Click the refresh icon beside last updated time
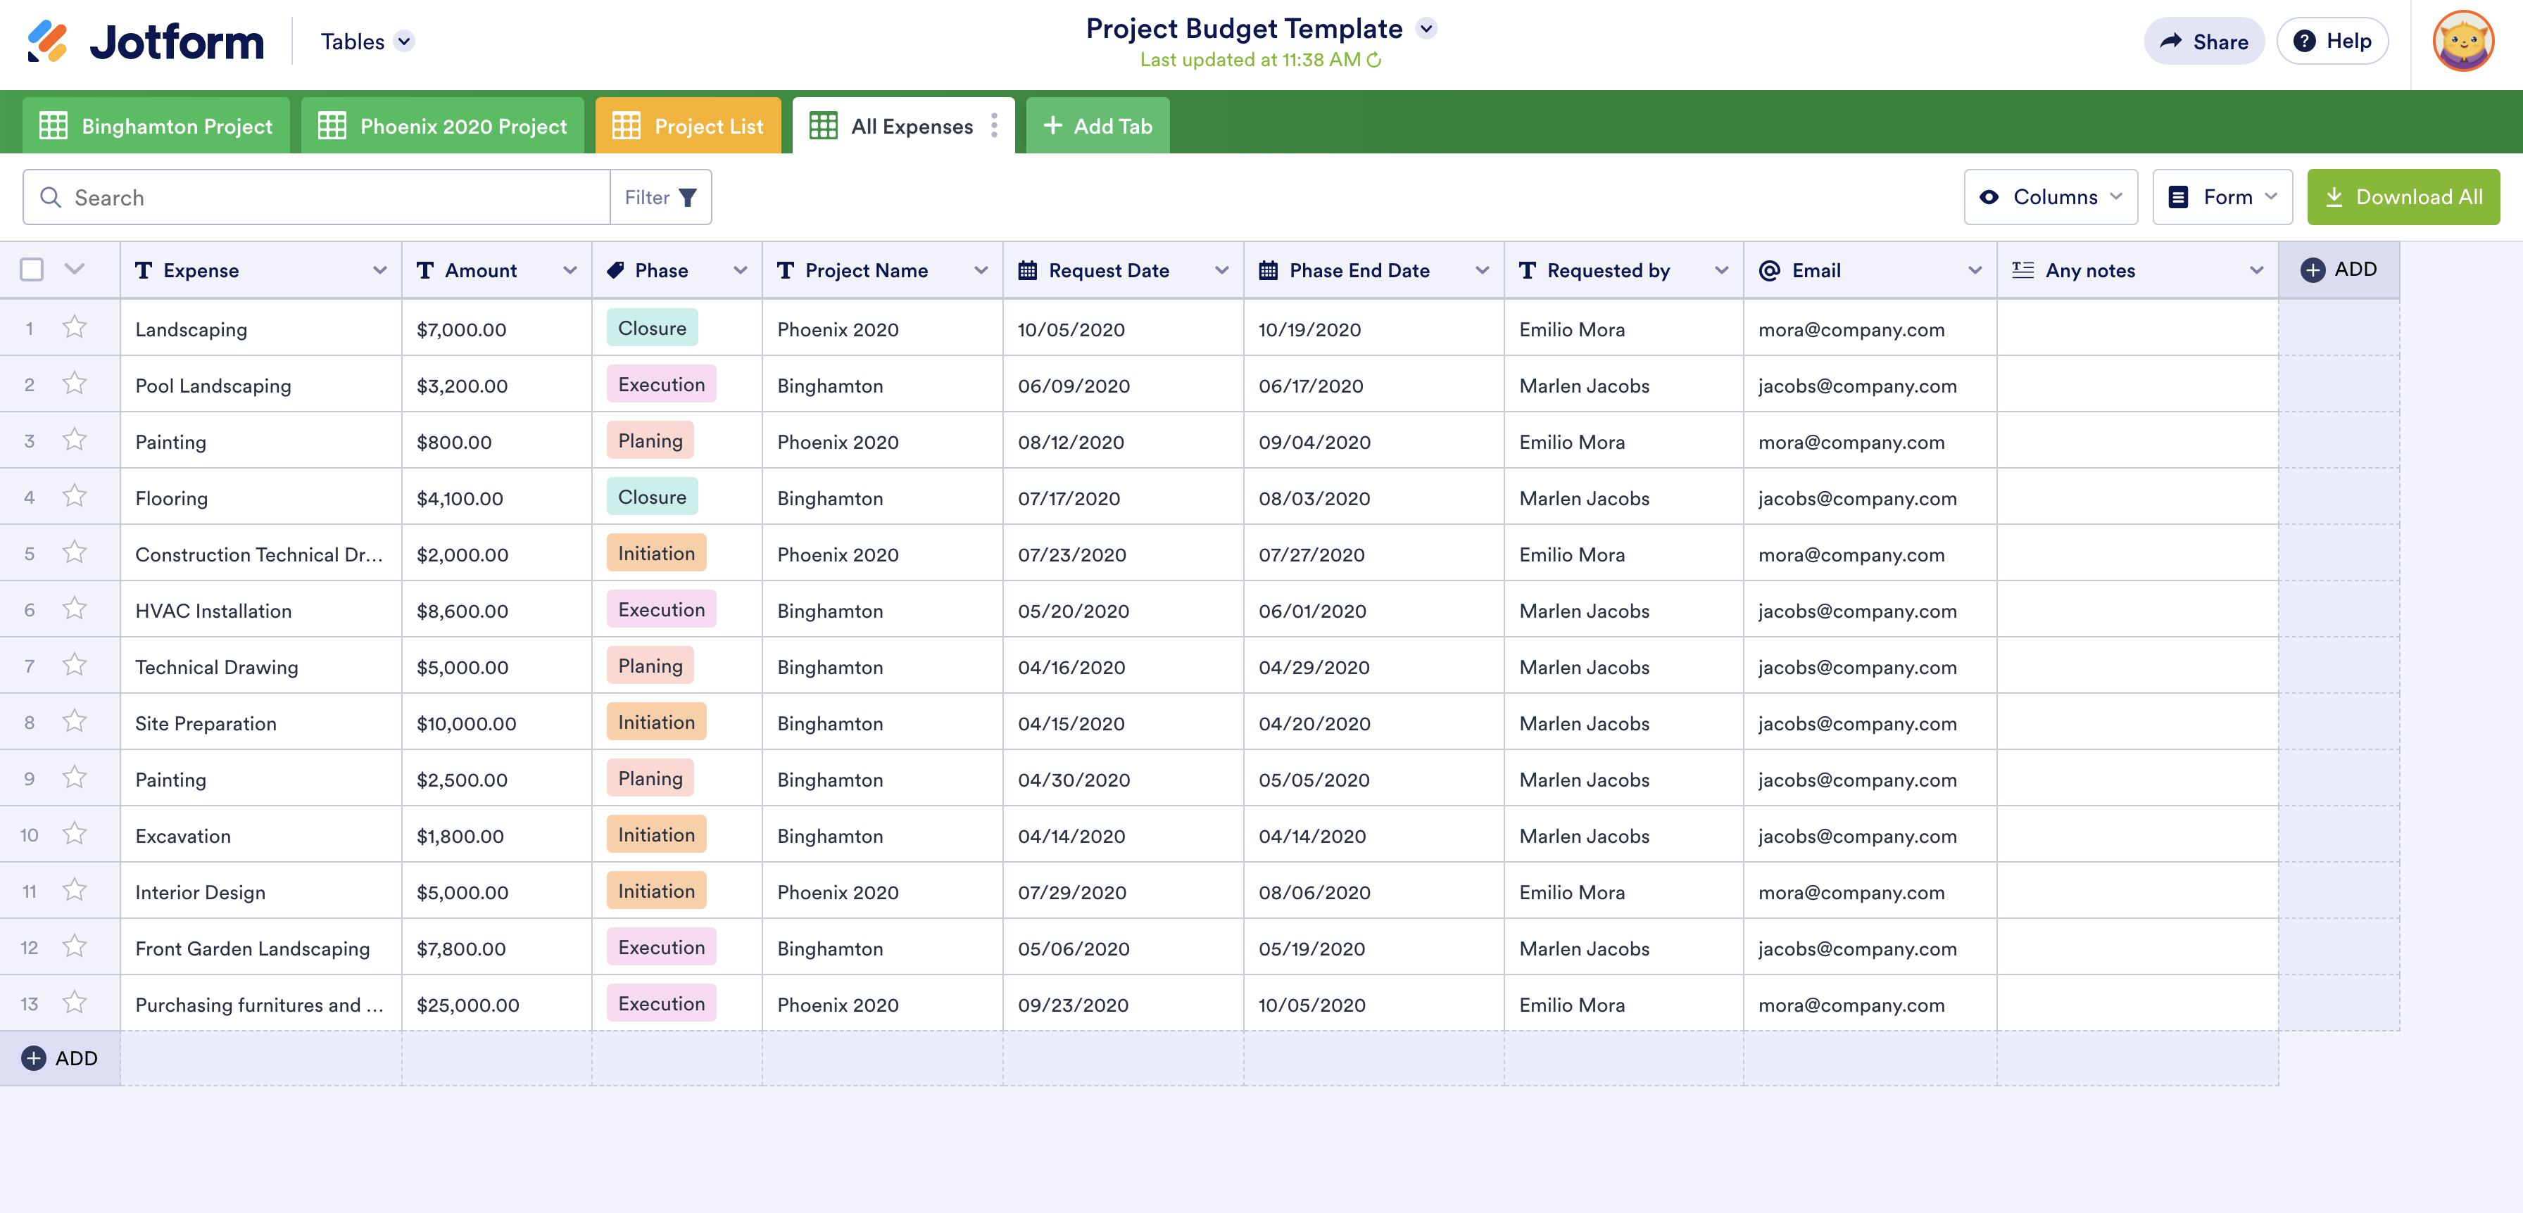Screen dimensions: 2523x1213 click(1374, 60)
